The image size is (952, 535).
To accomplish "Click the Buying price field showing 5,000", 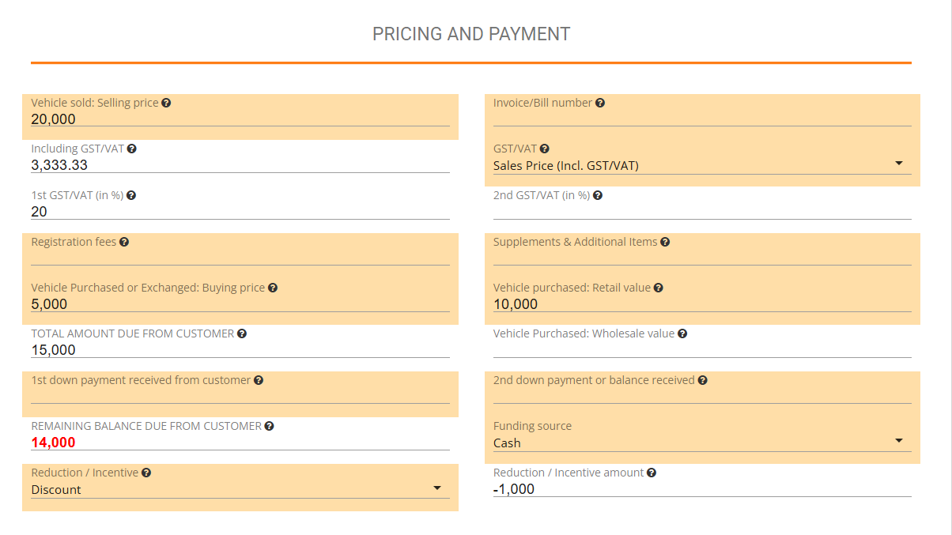I will click(x=240, y=304).
